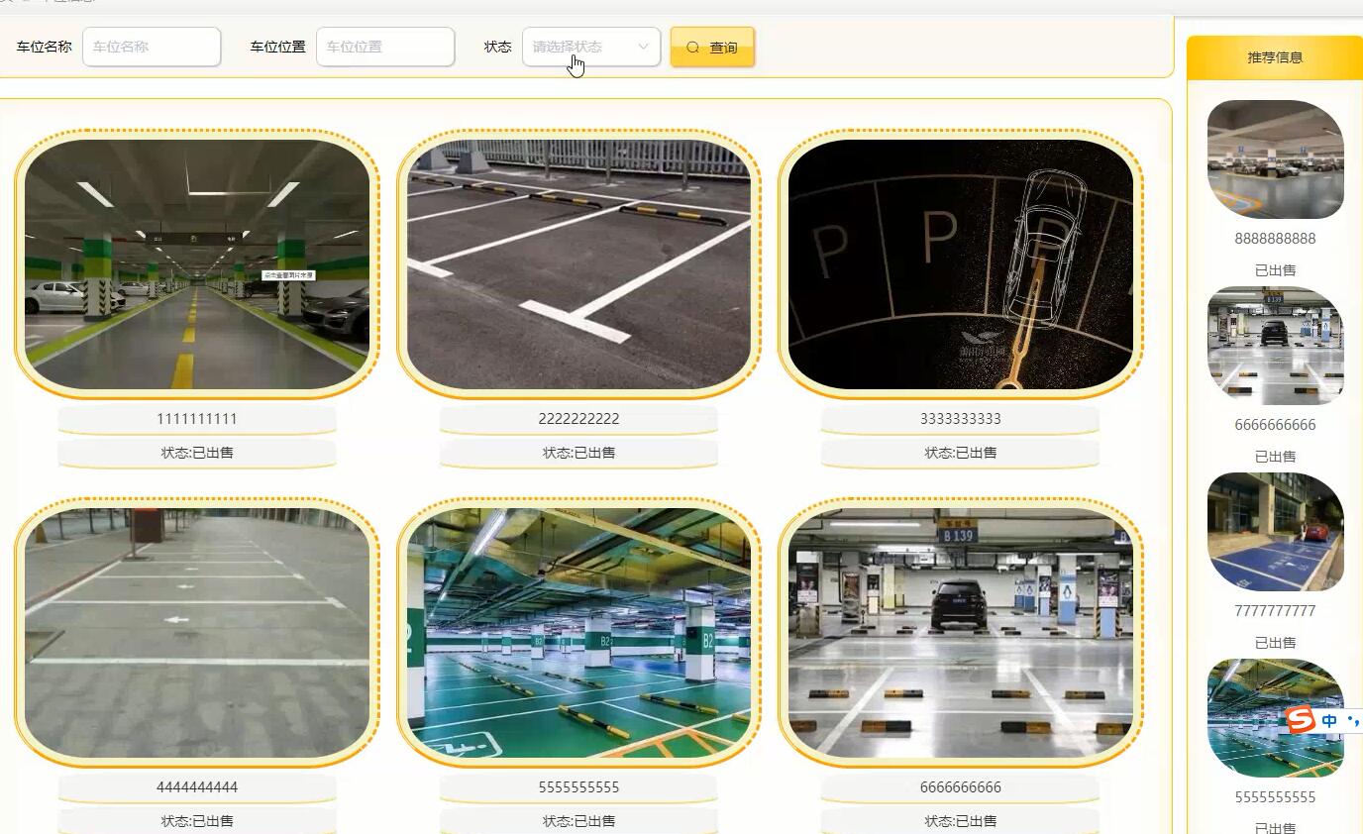Click 状态:已出售 under 4444444444
Screen dimensions: 1363x834
tap(197, 821)
